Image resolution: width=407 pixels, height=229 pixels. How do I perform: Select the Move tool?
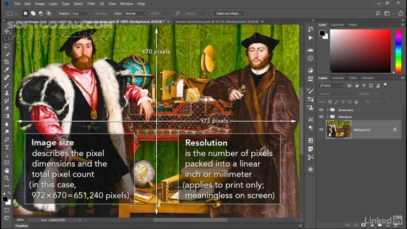(x=7, y=31)
